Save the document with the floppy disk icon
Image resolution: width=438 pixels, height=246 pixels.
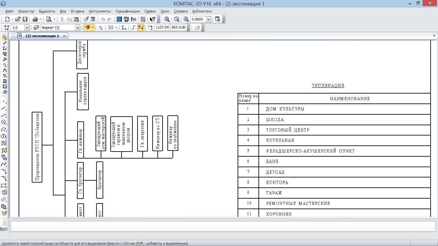pyautogui.click(x=25, y=19)
